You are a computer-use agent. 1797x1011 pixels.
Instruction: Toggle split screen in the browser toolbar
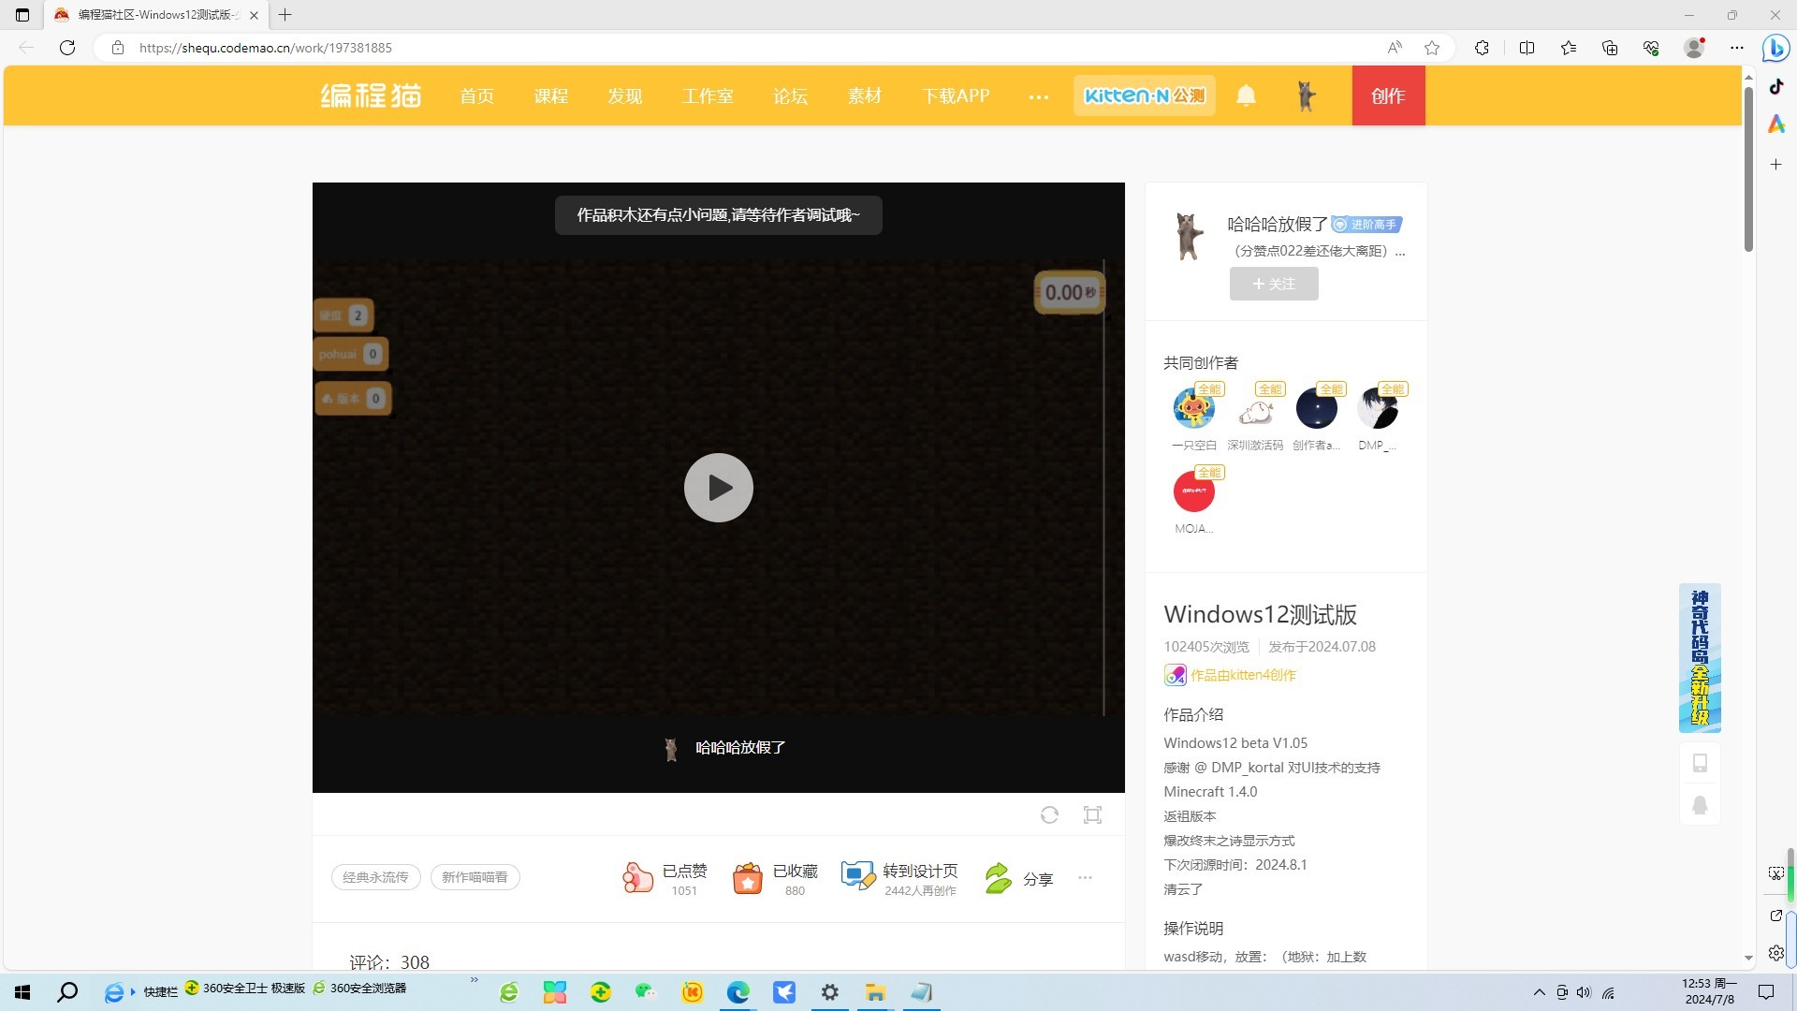[x=1527, y=48]
